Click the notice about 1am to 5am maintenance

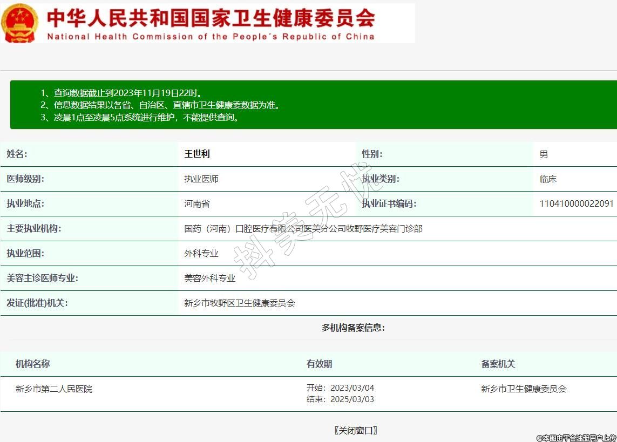[x=139, y=117]
